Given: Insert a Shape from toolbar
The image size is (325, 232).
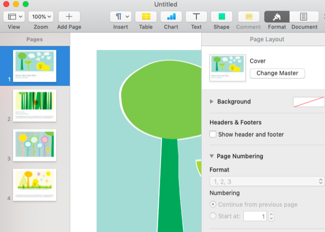Looking at the screenshot, I should [x=221, y=16].
